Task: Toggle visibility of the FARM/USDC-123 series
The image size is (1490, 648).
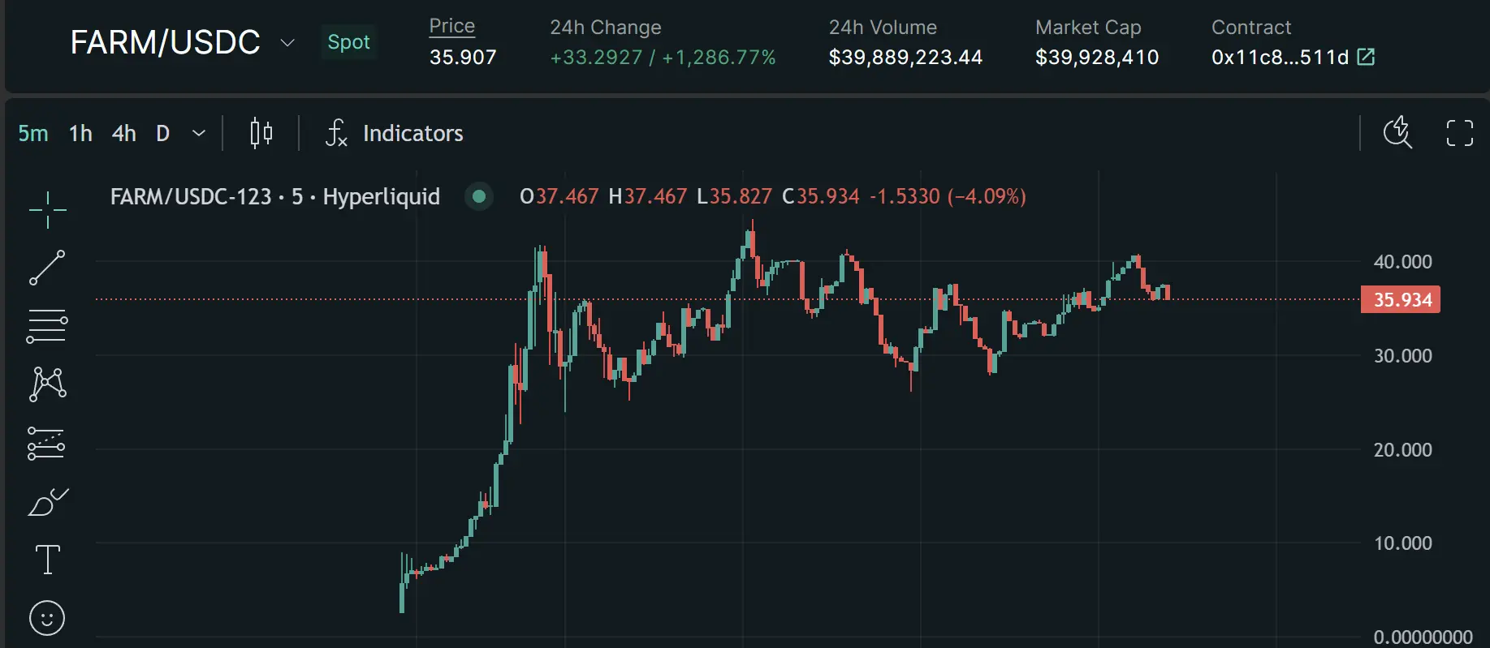Action: tap(478, 196)
